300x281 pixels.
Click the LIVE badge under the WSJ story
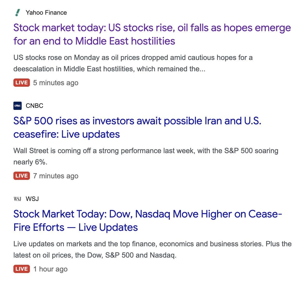coord(22,269)
